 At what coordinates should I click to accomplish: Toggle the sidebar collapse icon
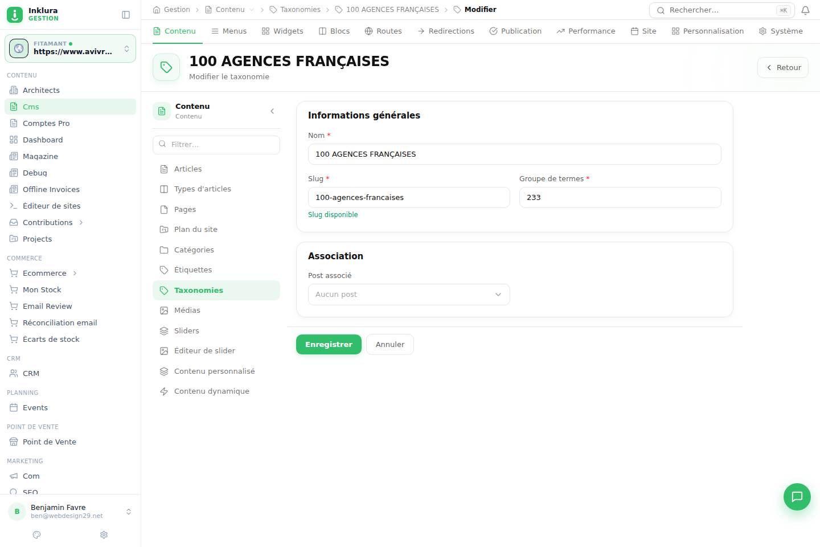pyautogui.click(x=126, y=15)
